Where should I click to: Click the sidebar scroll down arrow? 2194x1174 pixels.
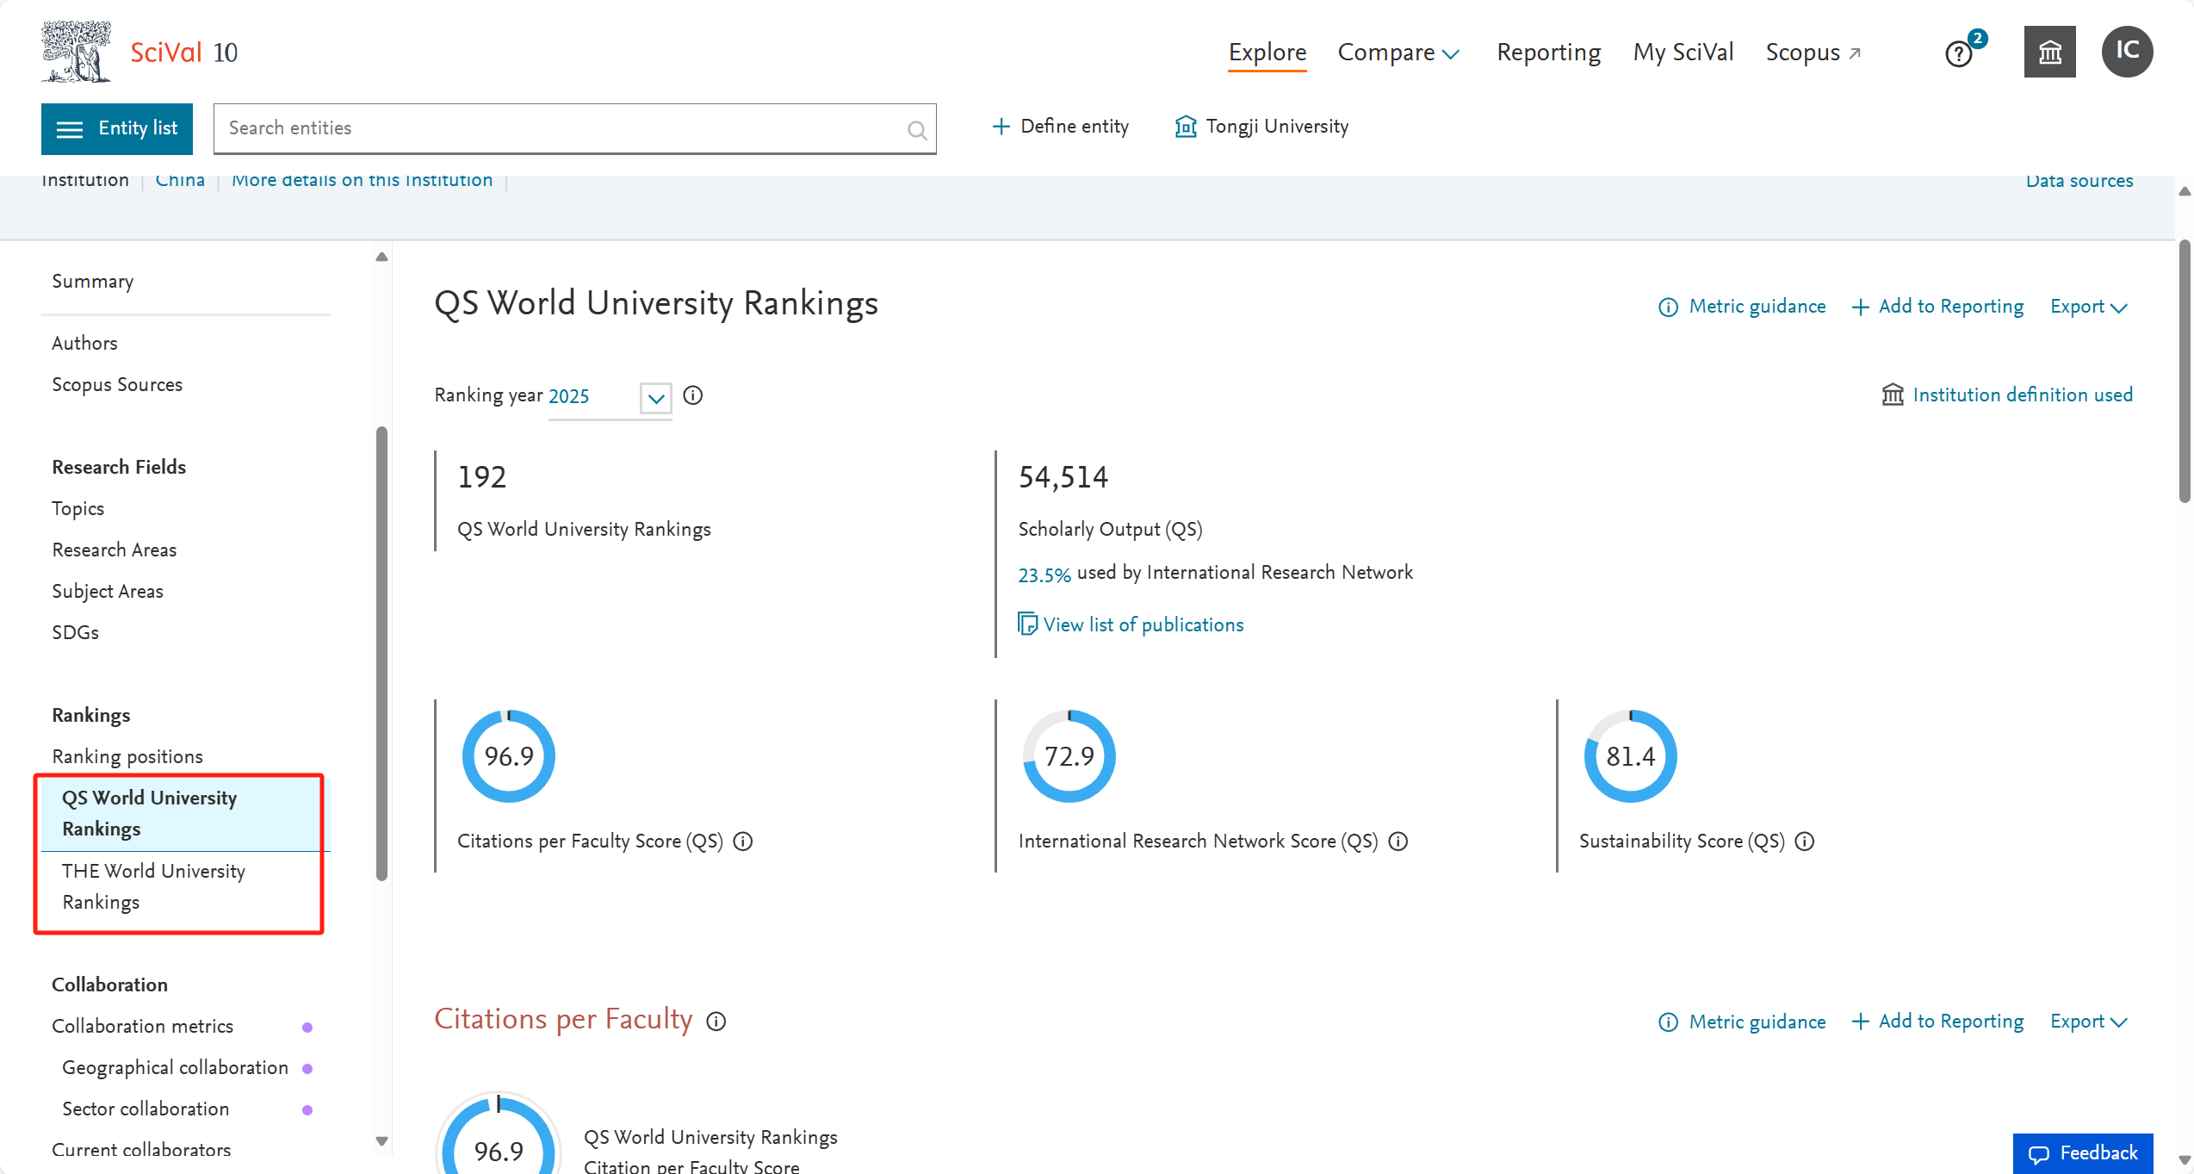(x=381, y=1141)
